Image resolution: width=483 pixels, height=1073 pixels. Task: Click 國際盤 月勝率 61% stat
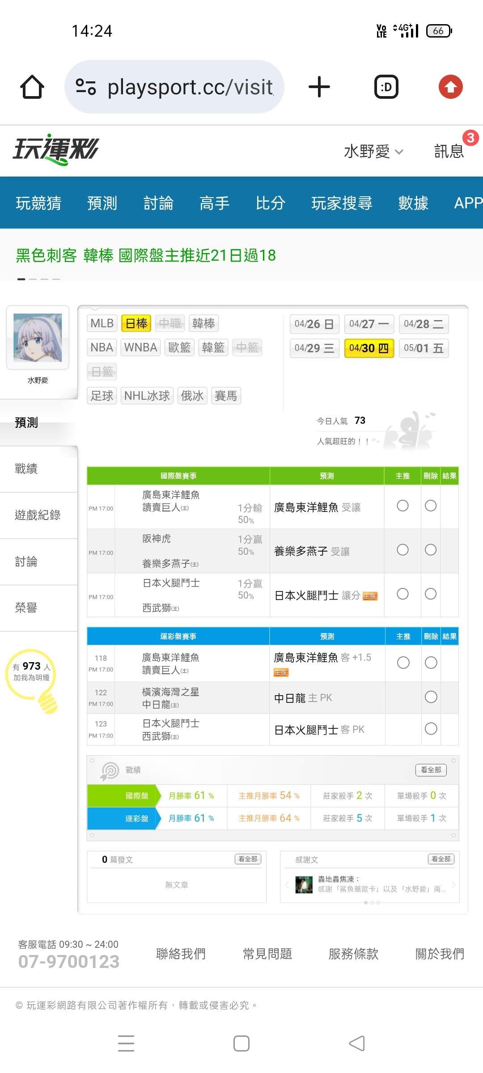click(x=191, y=796)
